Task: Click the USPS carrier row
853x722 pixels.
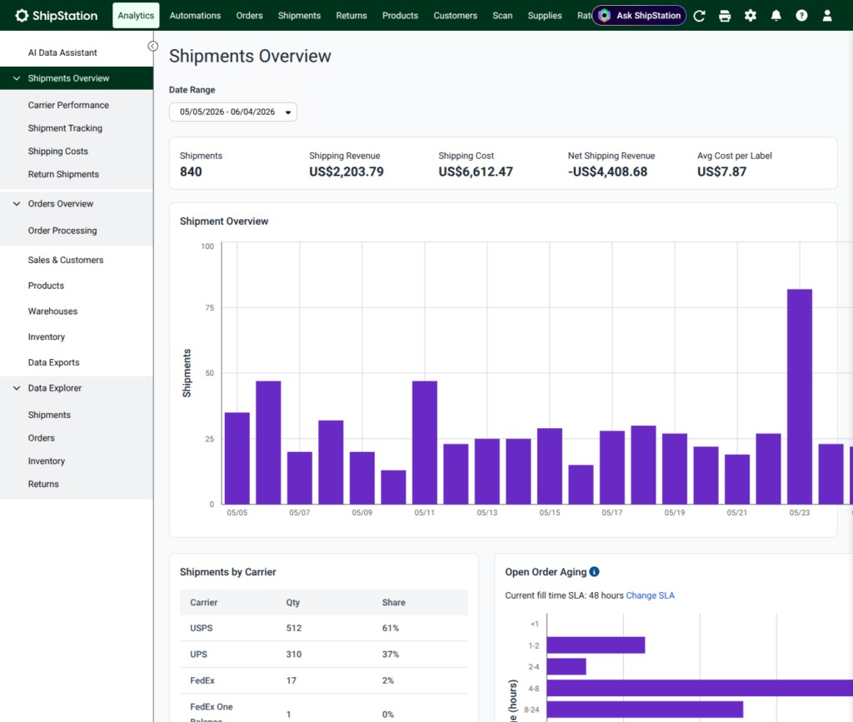Action: pyautogui.click(x=324, y=628)
